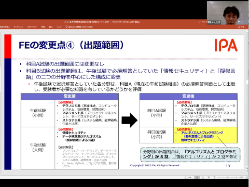Viewport: 249px width, 187px height.
Task: Click the lightbulb Tell Me search box
Action: point(79,27)
